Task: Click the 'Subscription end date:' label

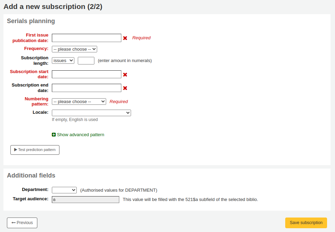Action: (30, 88)
